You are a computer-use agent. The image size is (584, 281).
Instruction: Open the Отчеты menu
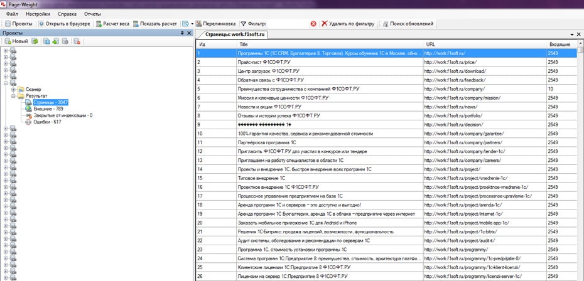[92, 13]
